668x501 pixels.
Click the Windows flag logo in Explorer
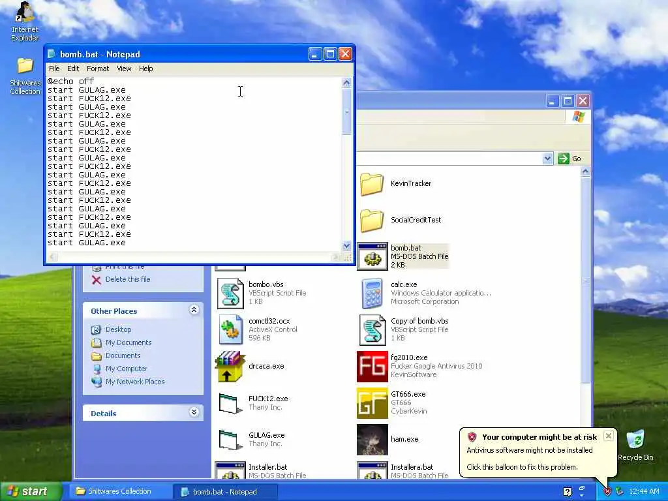pos(578,117)
